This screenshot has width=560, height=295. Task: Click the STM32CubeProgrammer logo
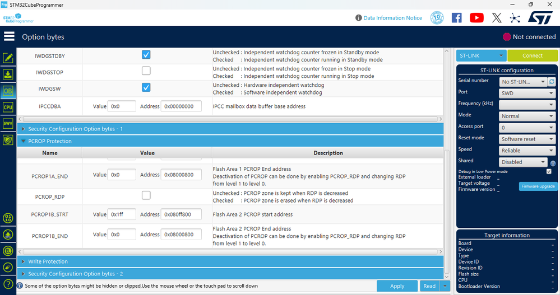pyautogui.click(x=18, y=18)
